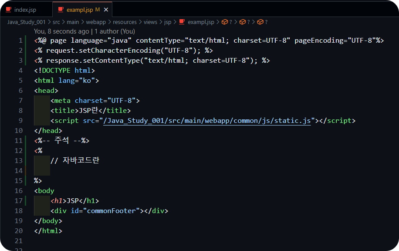Click the exampl.jsp tab file icon

[x=61, y=10]
